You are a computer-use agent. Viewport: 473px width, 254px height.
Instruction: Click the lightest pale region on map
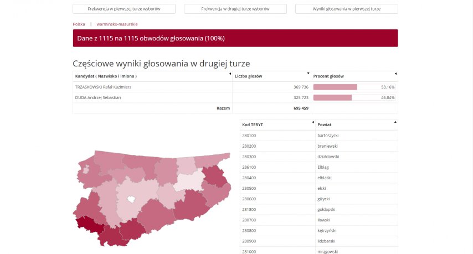point(189,182)
